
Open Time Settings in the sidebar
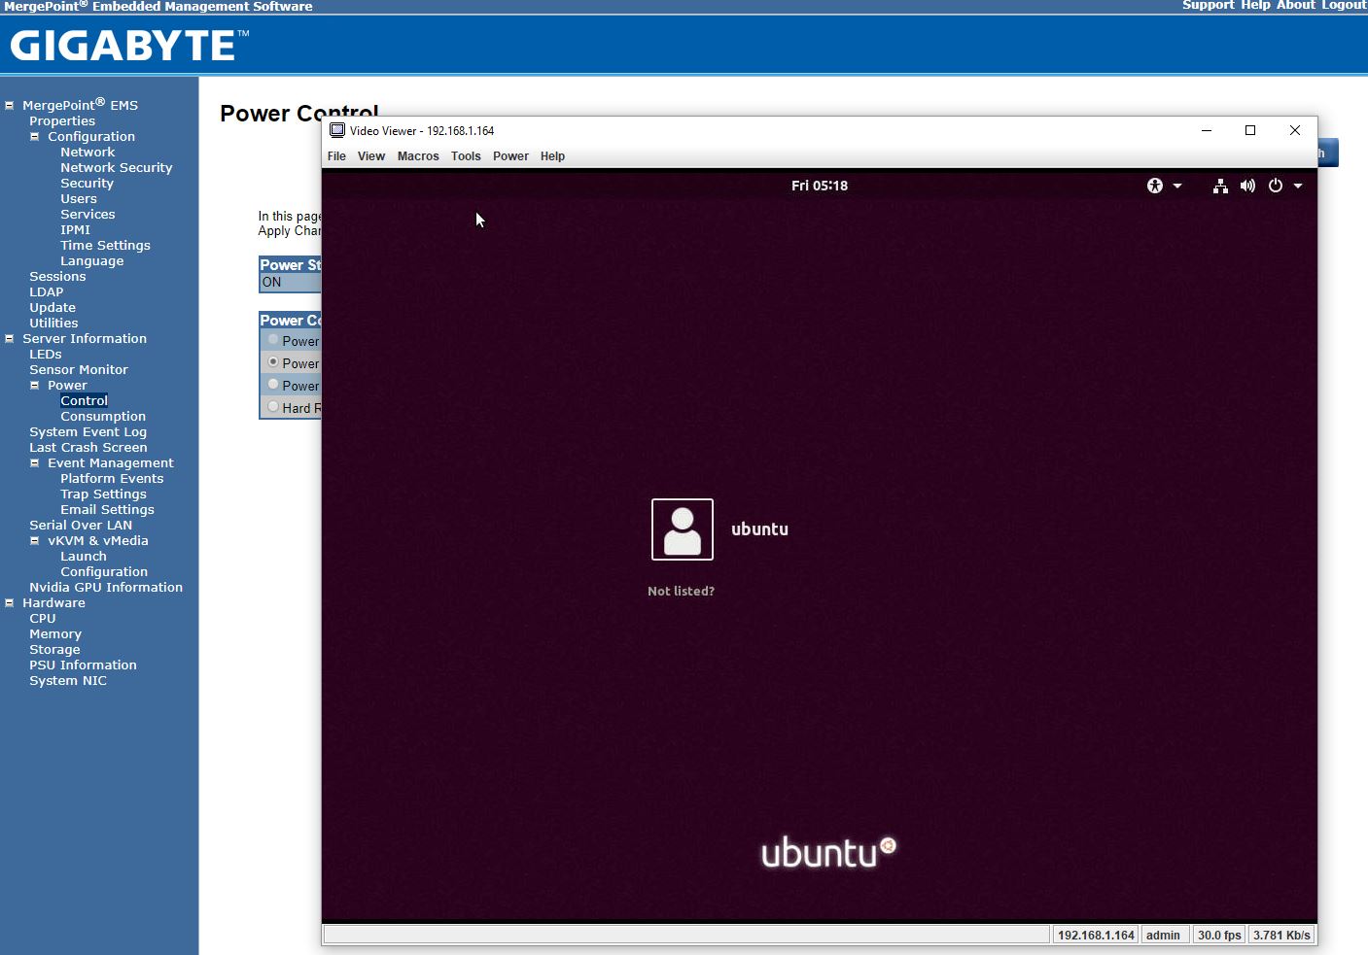[x=105, y=246]
